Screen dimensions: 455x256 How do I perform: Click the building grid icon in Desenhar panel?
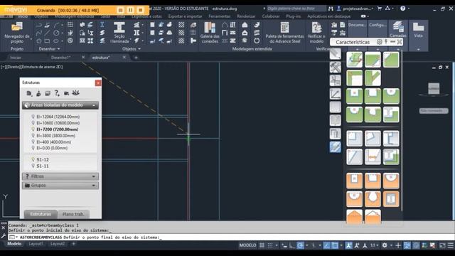pyautogui.click(x=70, y=25)
